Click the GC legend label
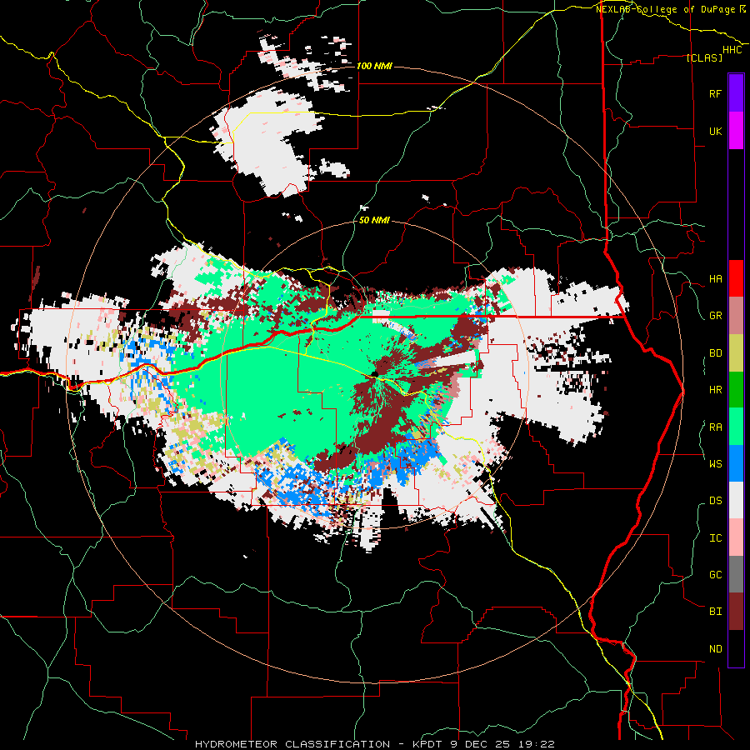Image resolution: width=750 pixels, height=750 pixels. 715,575
